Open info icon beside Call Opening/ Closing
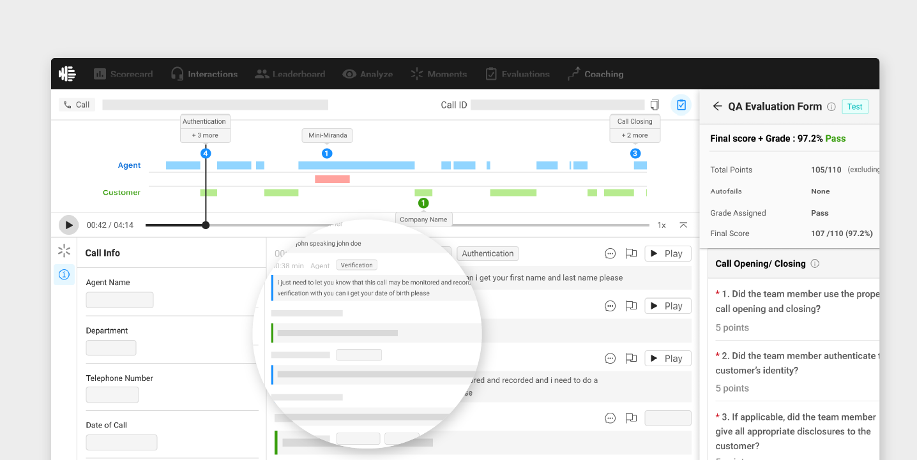This screenshot has width=917, height=460. [x=815, y=263]
